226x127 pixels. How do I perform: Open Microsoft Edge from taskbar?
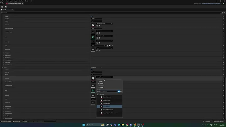pos(119,125)
